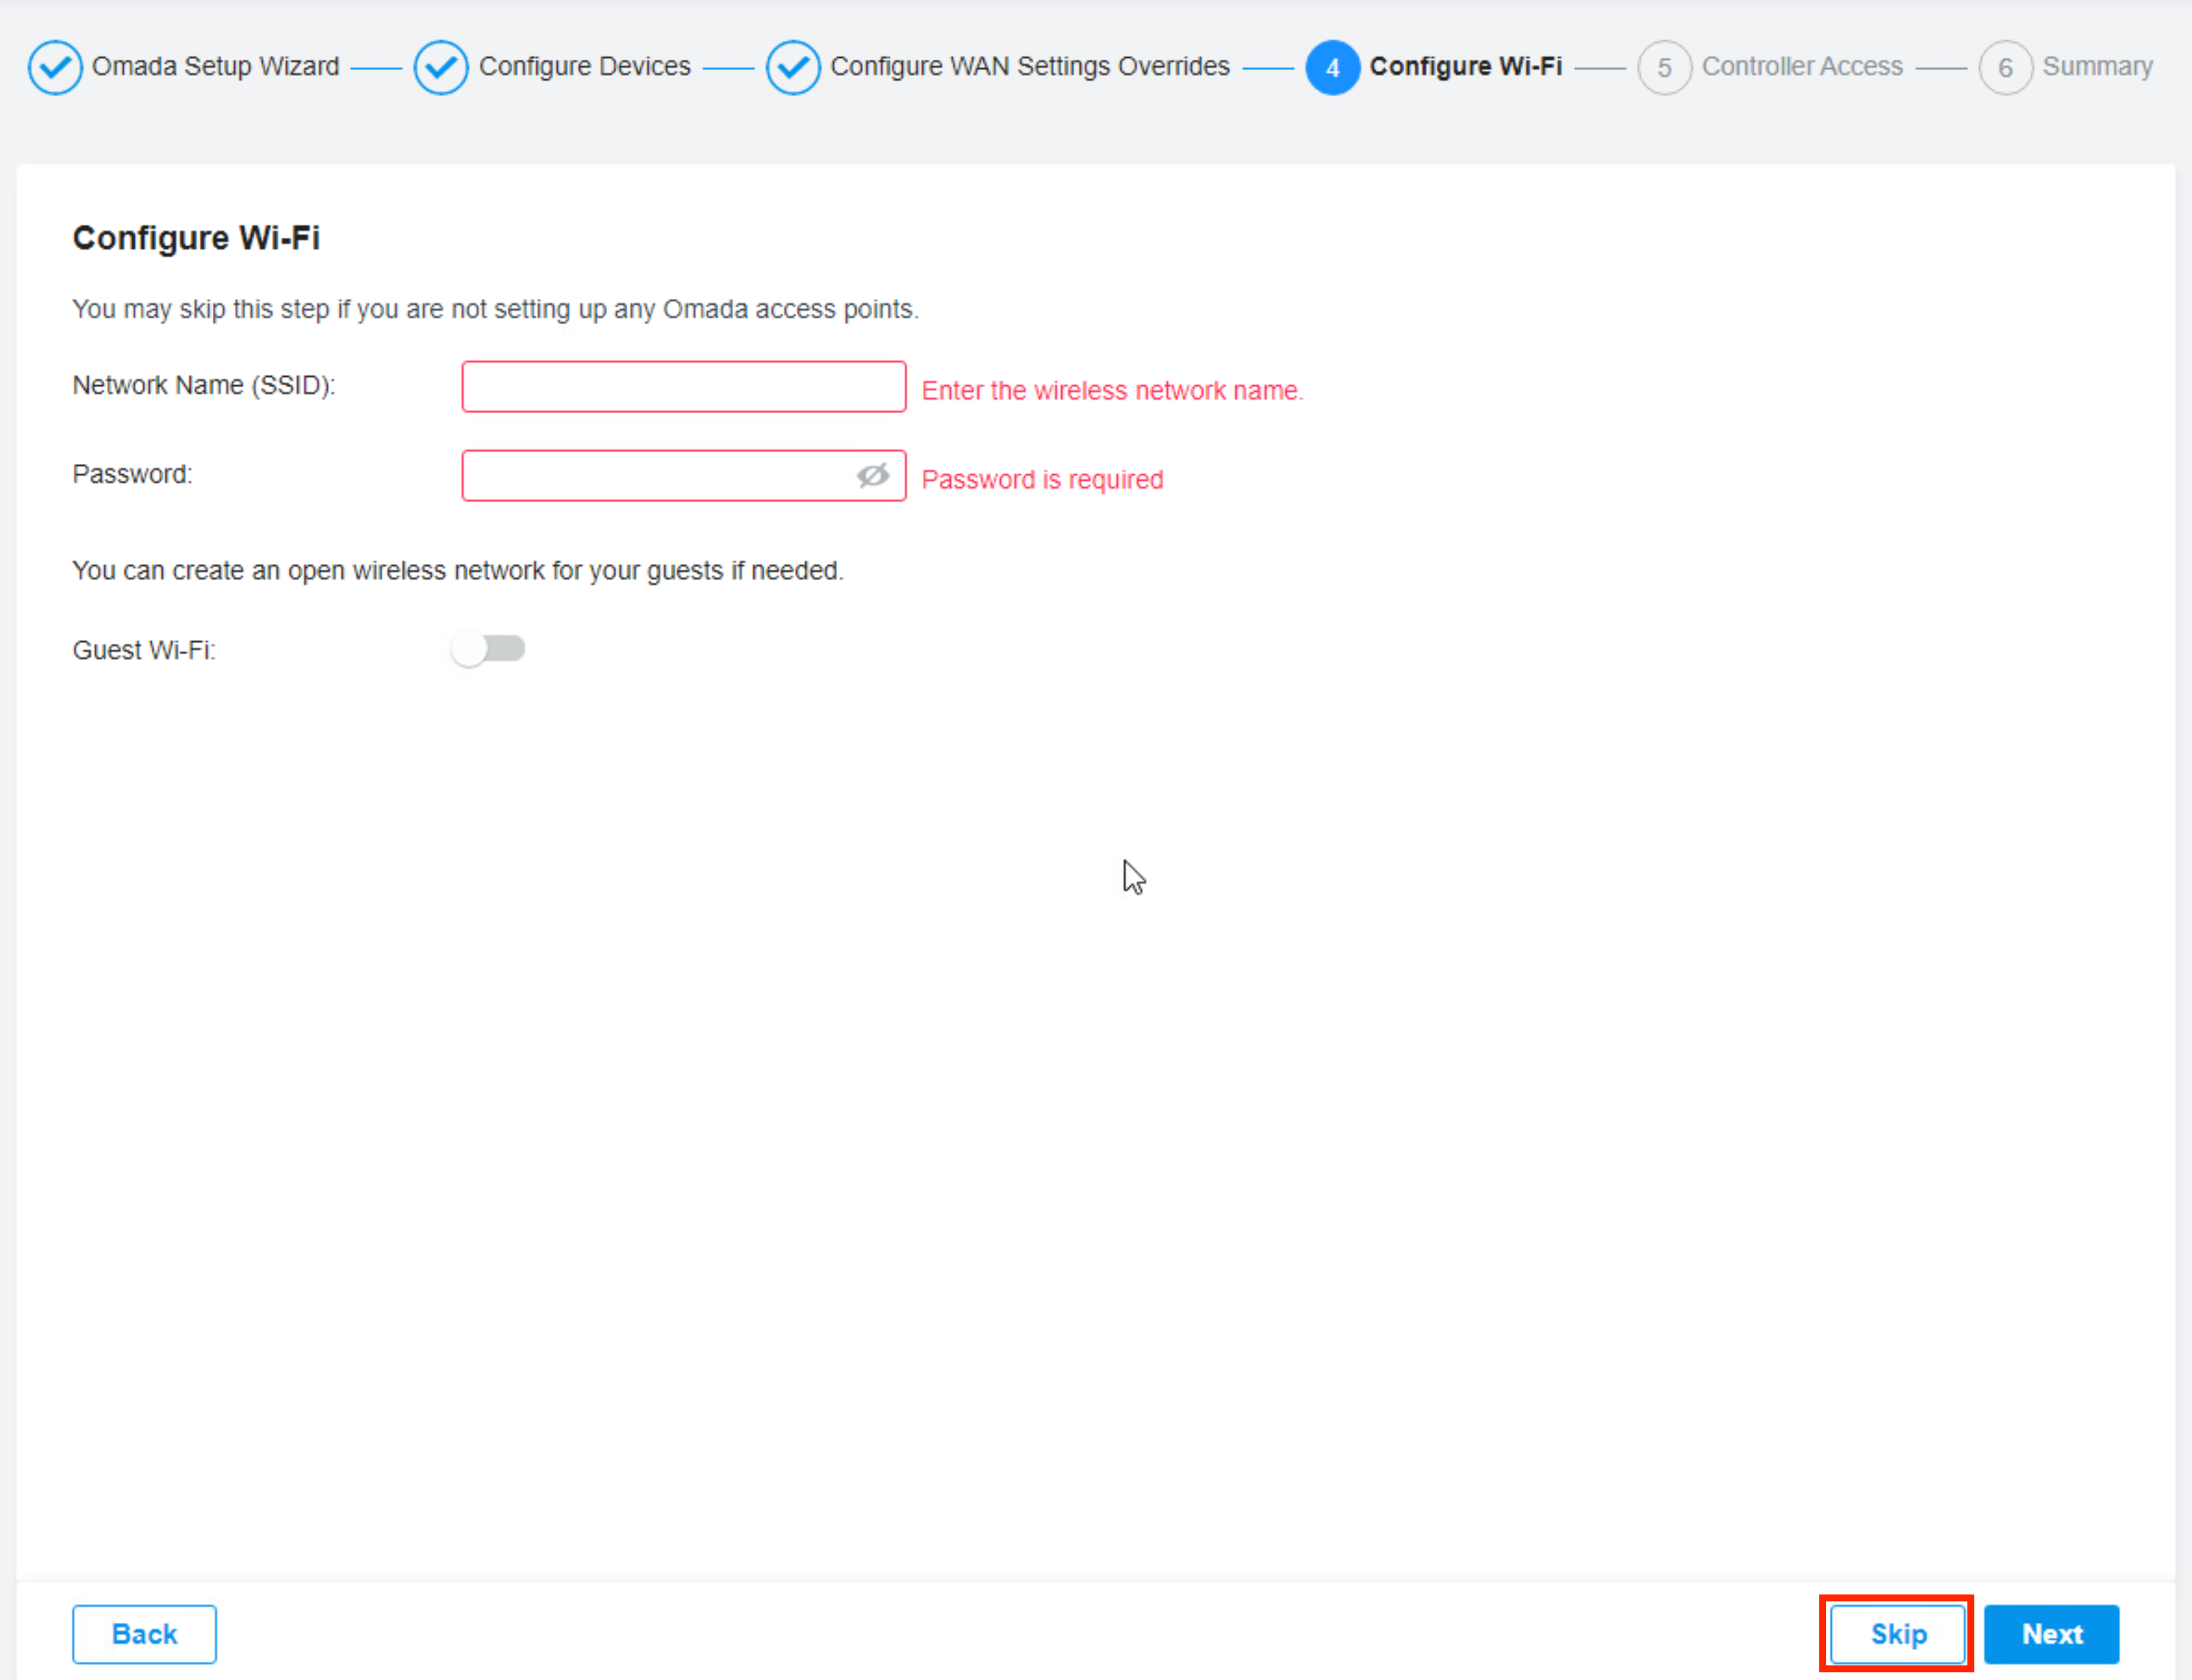
Task: Click the WAN Settings Overrides checkmark icon
Action: 793,67
